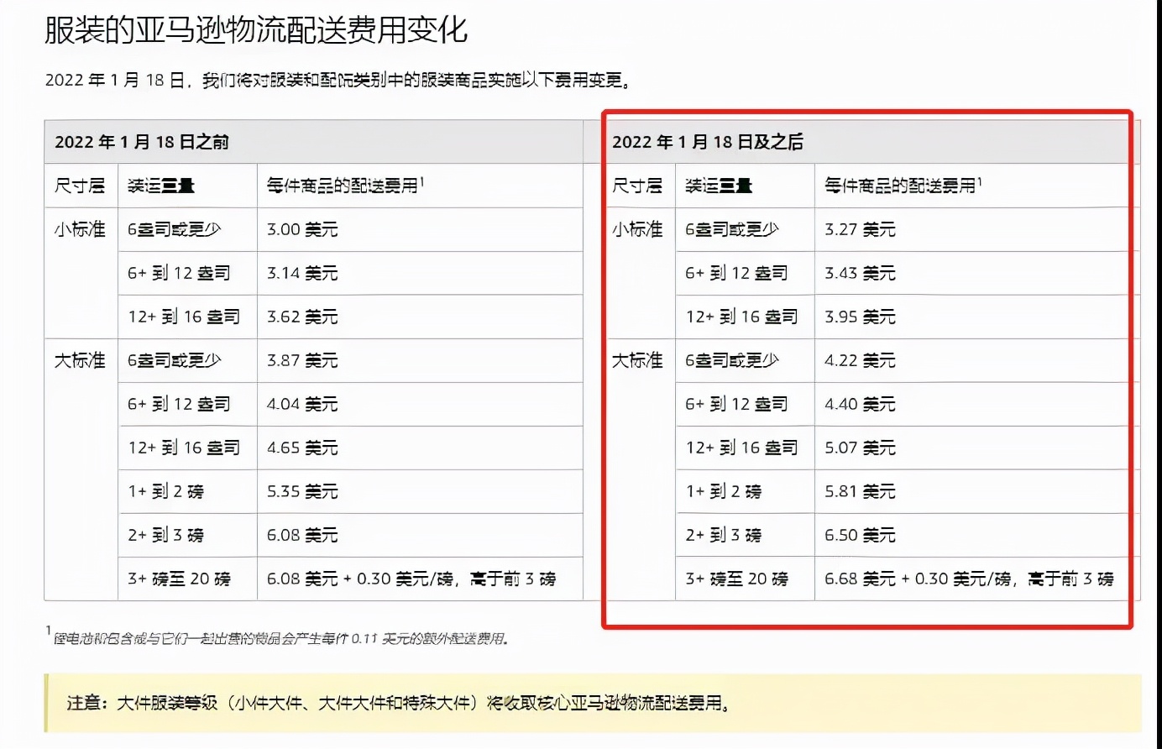Screen dimensions: 1162x749
Task: Select the fee value 4.40 美元
Action: (x=860, y=404)
